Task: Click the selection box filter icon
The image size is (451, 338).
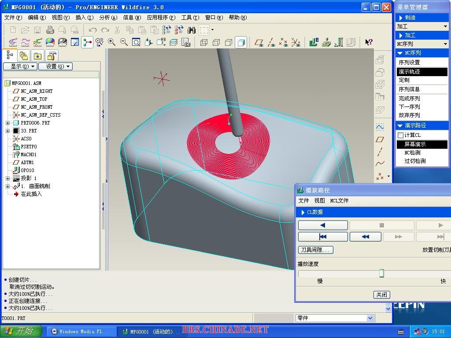Action: point(204,30)
